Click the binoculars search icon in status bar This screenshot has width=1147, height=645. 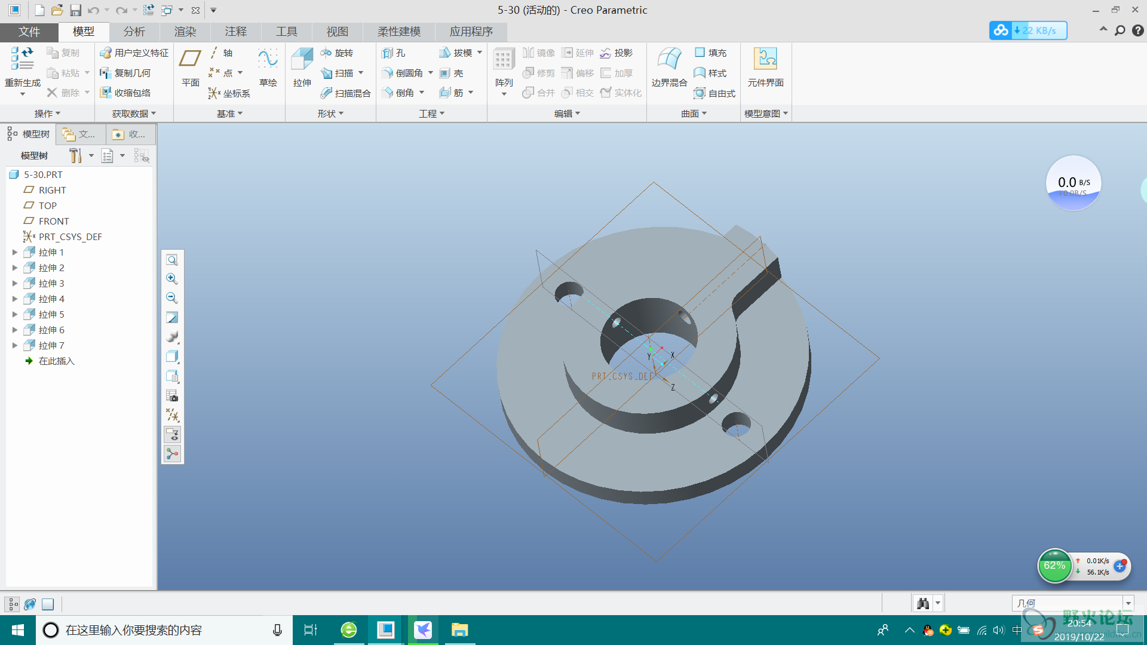[923, 603]
